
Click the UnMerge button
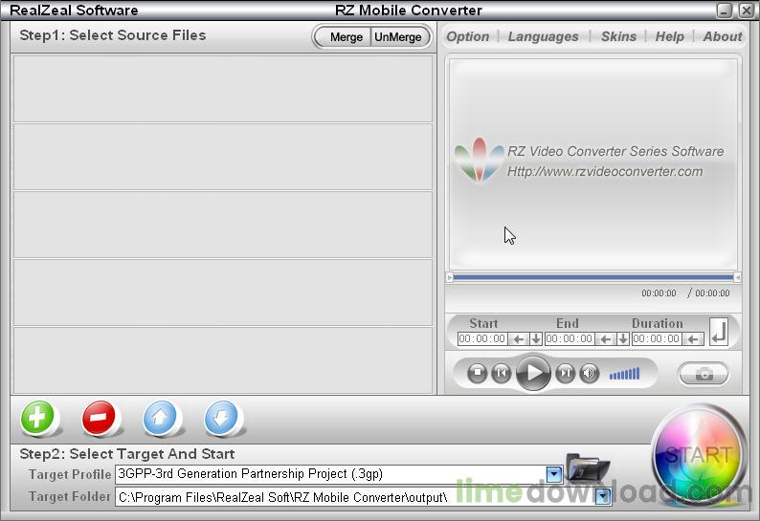398,37
